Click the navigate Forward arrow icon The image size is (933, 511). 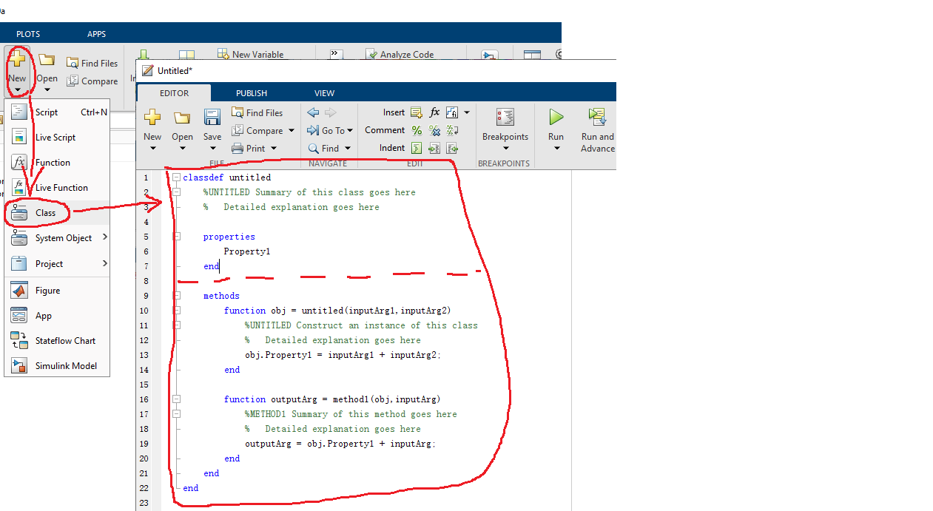(330, 112)
